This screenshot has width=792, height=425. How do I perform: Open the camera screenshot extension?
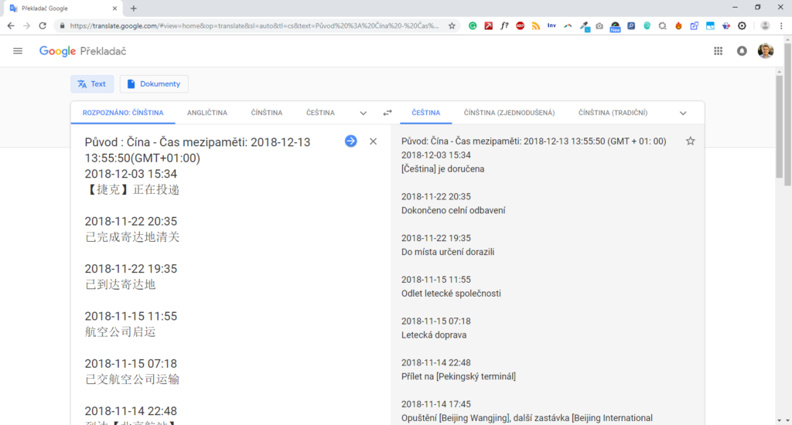click(x=599, y=25)
